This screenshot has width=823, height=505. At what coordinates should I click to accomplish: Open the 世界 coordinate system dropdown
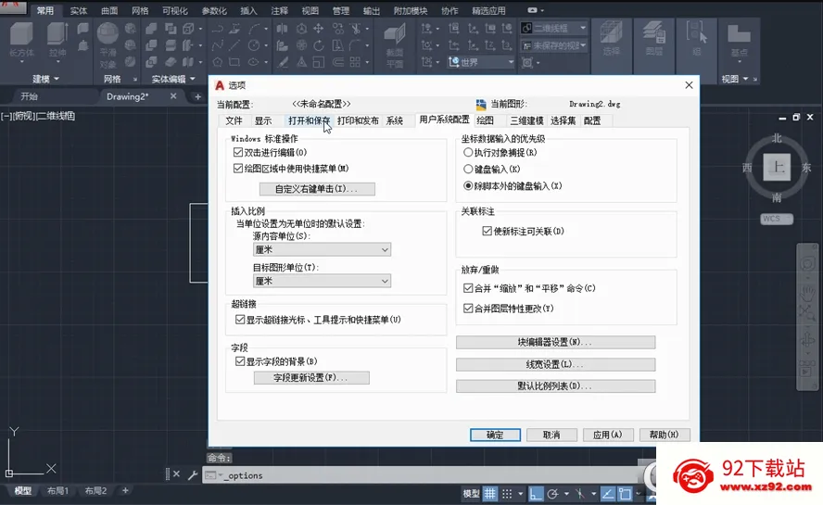pyautogui.click(x=481, y=62)
